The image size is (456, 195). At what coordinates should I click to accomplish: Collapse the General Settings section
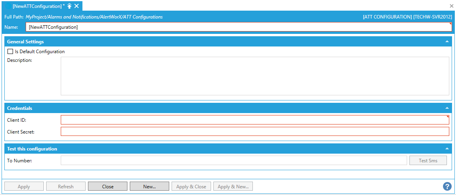click(447, 41)
